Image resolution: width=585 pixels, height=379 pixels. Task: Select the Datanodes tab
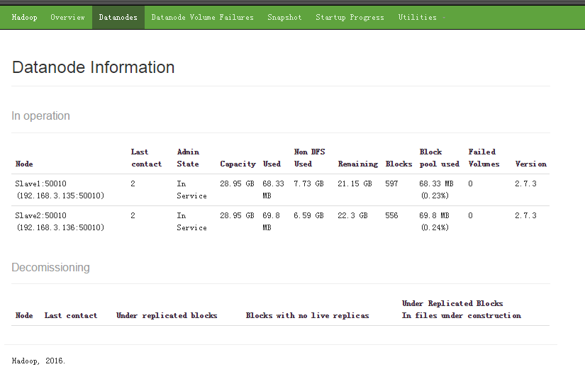pos(118,17)
